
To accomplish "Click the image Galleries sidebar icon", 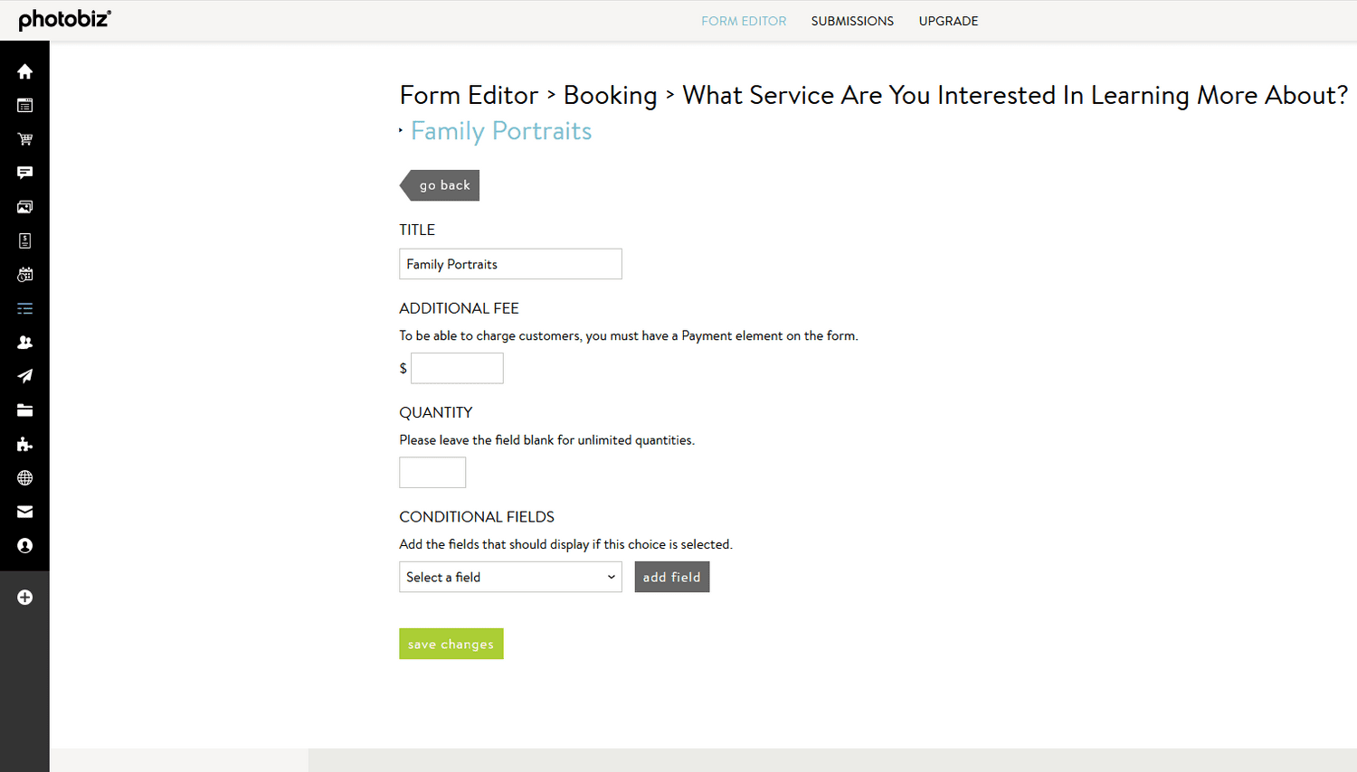I will pyautogui.click(x=24, y=206).
